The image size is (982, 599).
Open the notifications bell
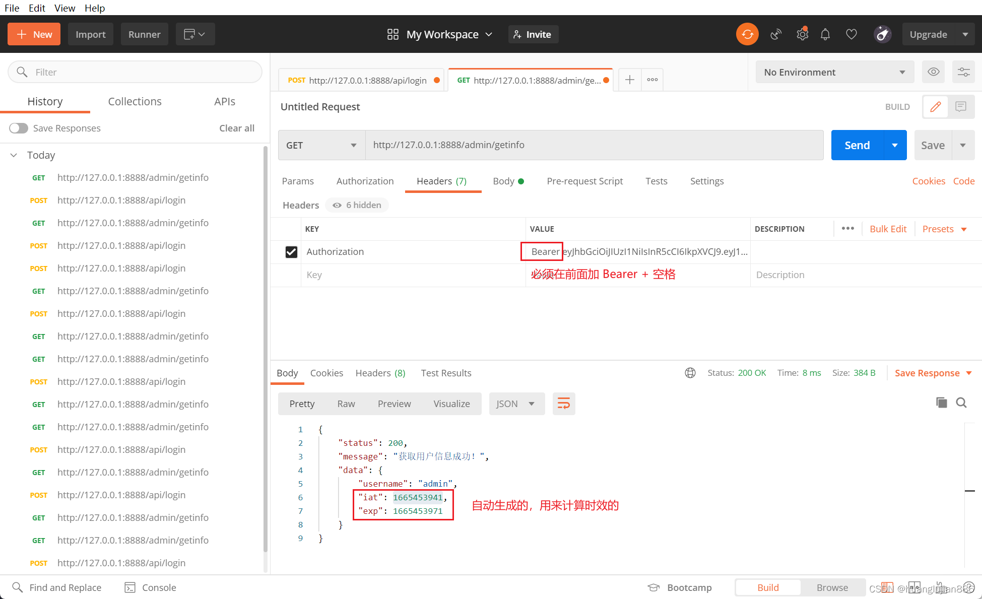[x=825, y=34]
